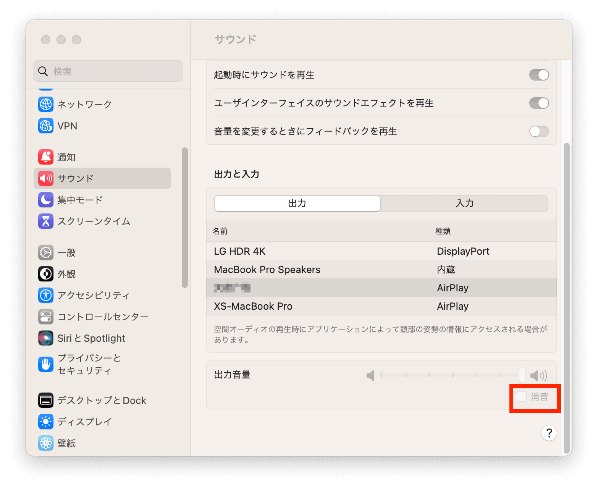Switch to the 入力 tab
Image resolution: width=598 pixels, height=488 pixels.
pyautogui.click(x=464, y=204)
